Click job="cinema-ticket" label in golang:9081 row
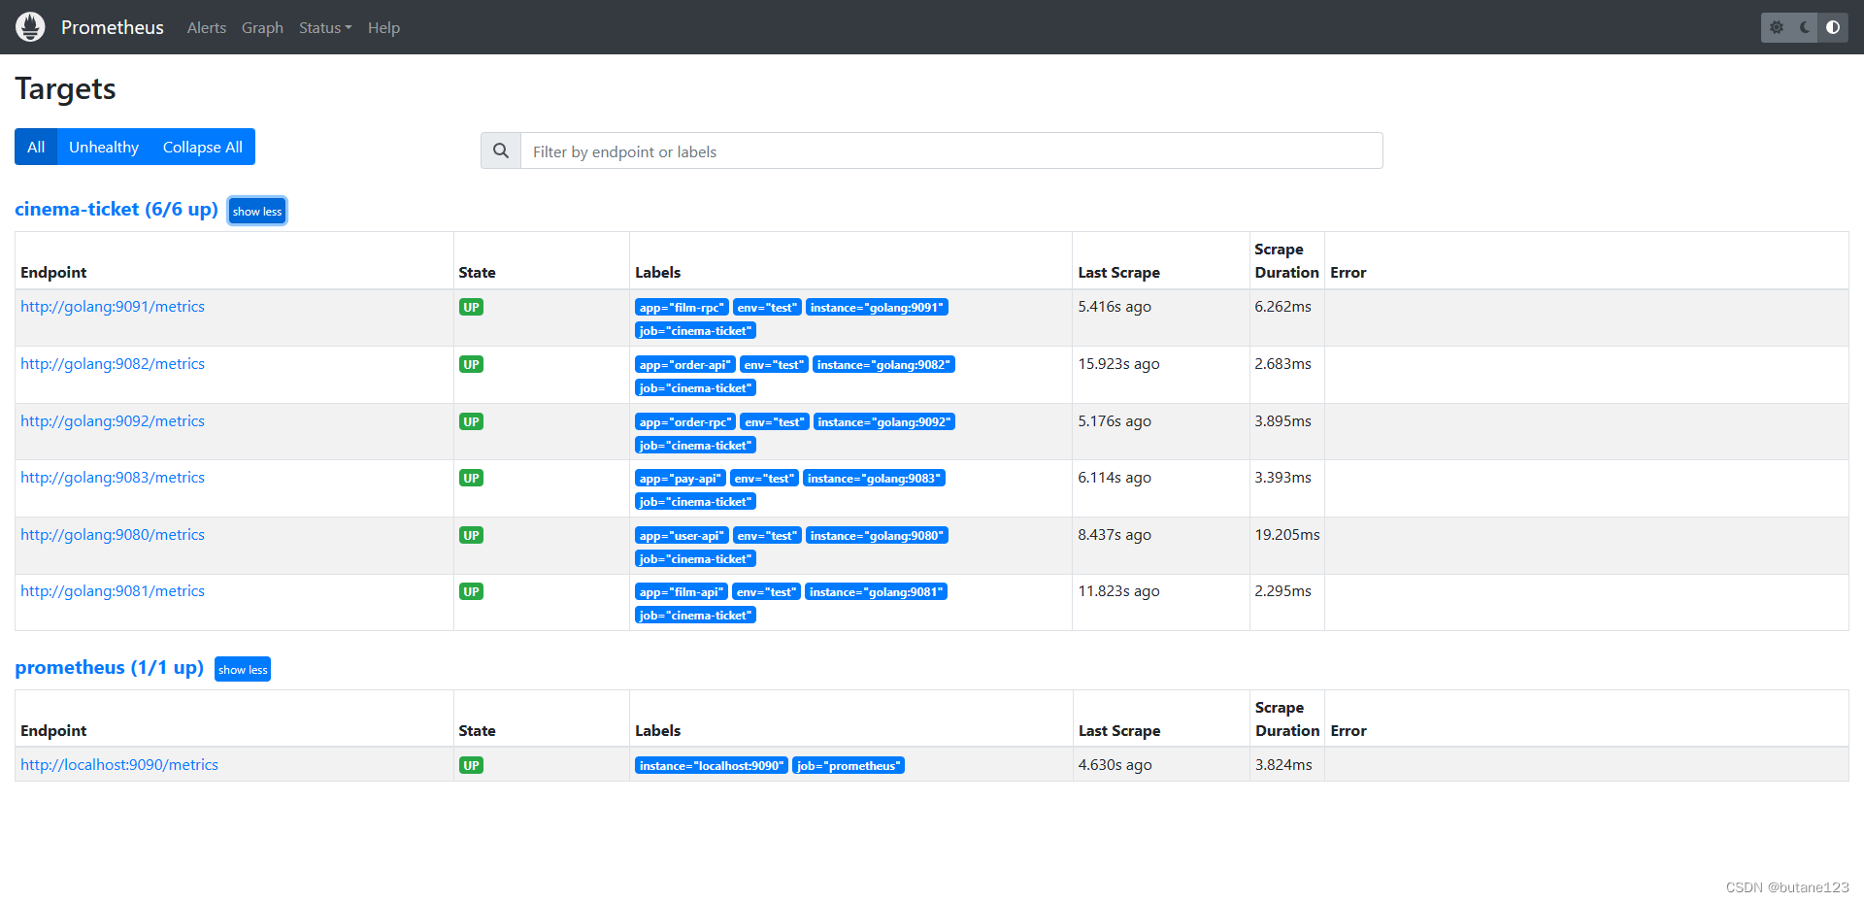The image size is (1864, 902). (x=695, y=615)
